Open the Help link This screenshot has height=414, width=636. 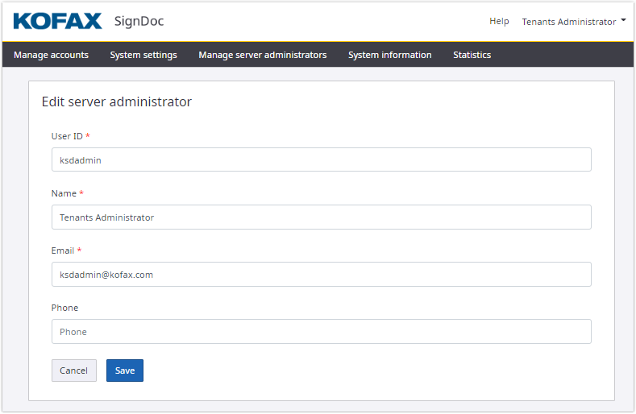pyautogui.click(x=499, y=21)
